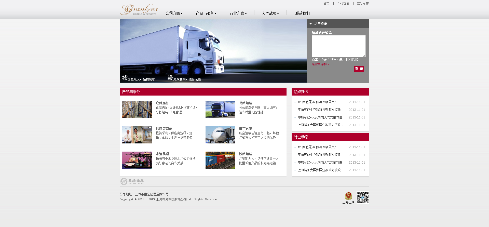
Task: Open the airplane 航空运输 thumbnail
Action: click(220, 135)
